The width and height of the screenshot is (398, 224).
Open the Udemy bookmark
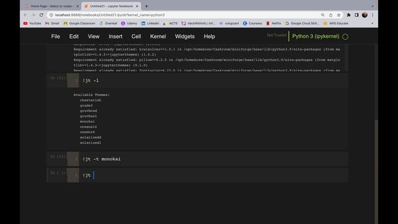(129, 24)
